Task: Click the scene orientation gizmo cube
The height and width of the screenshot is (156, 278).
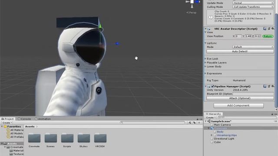Action: coord(192,2)
